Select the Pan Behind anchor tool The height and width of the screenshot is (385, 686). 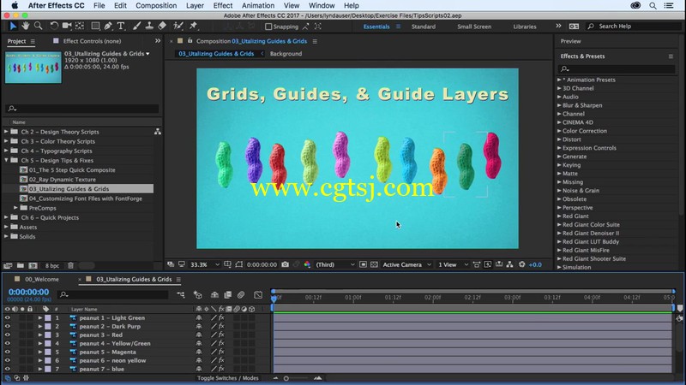tap(80, 27)
